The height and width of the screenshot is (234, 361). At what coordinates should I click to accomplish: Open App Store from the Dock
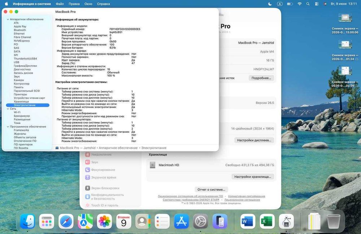pyautogui.click(x=182, y=222)
